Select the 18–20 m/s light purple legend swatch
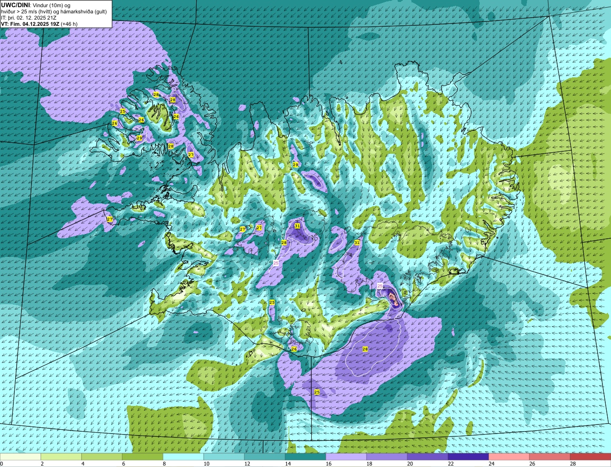 pos(387,457)
